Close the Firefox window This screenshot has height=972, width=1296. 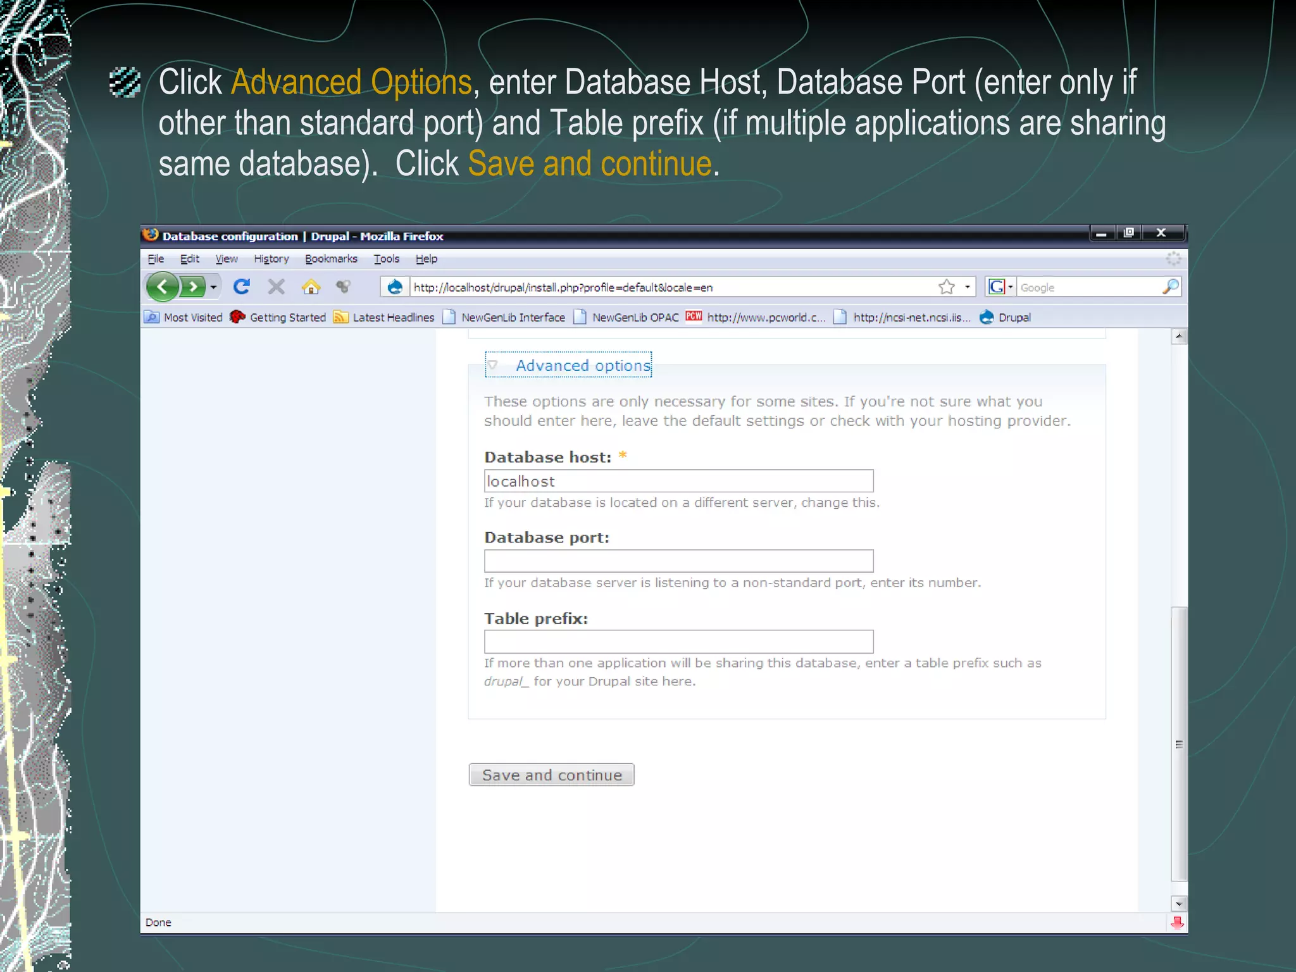(x=1161, y=234)
